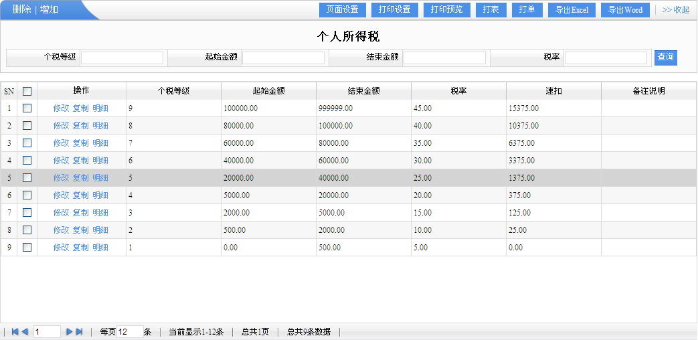The height and width of the screenshot is (340, 698).
Task: Sort by 个税等级 column header
Action: pyautogui.click(x=173, y=91)
